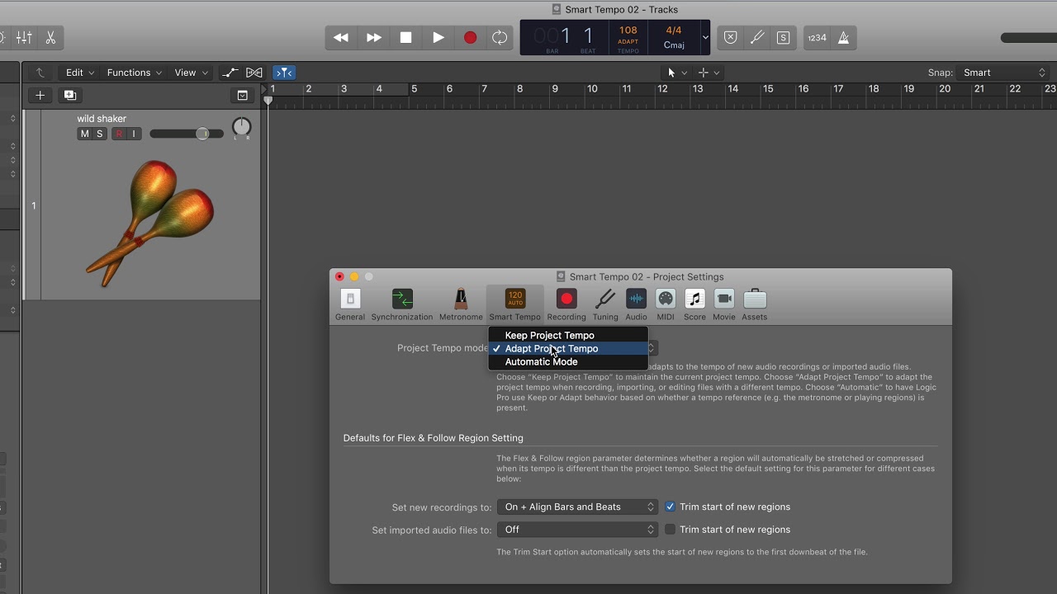Select the maracas track icon

[x=150, y=222]
